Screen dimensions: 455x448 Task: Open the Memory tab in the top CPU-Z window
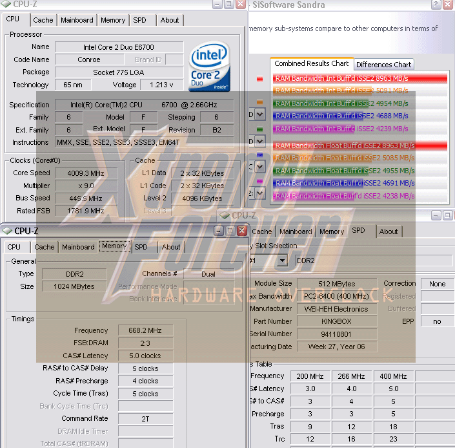[x=113, y=20]
